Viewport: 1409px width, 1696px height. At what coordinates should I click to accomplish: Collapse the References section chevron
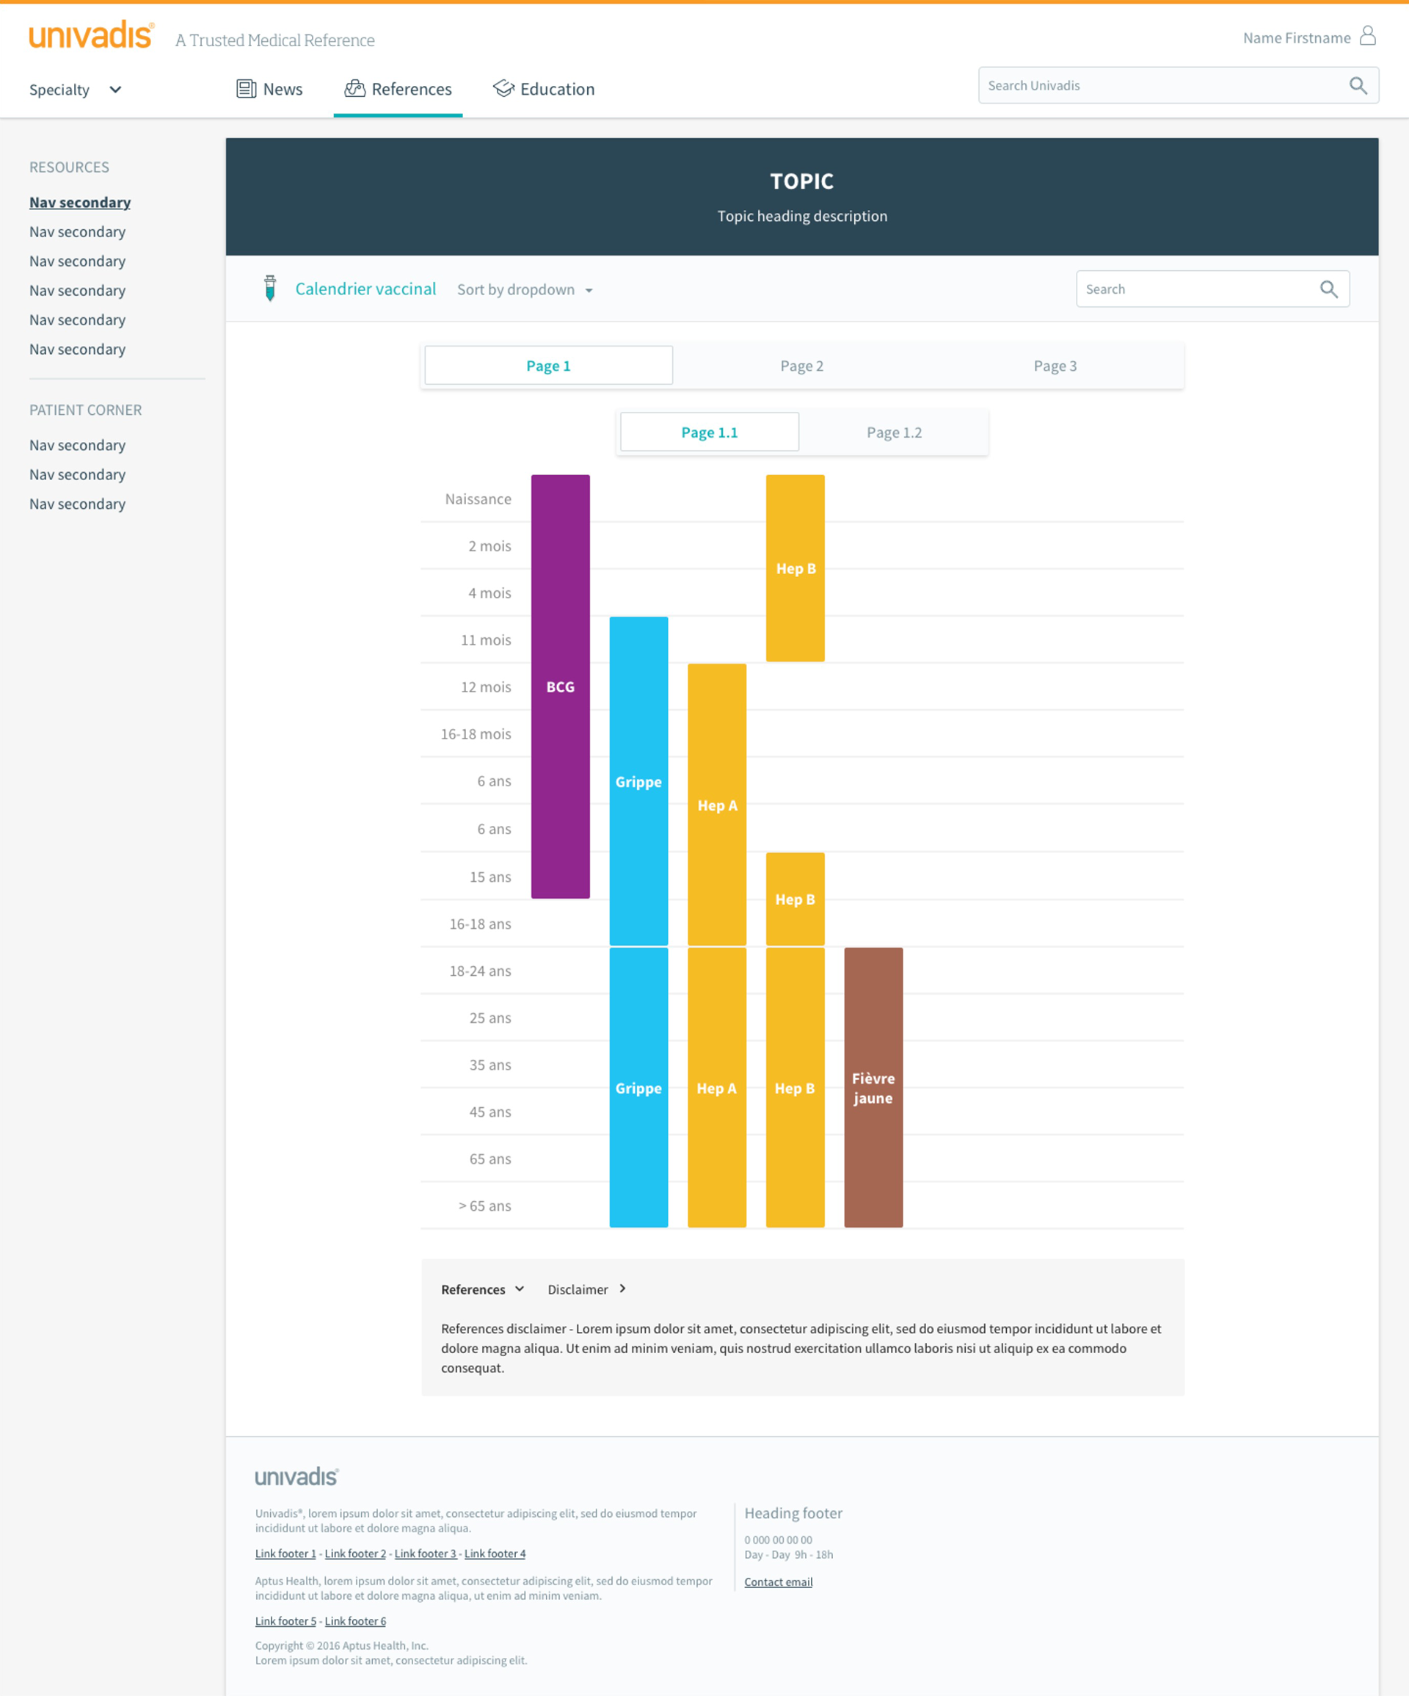click(x=519, y=1289)
